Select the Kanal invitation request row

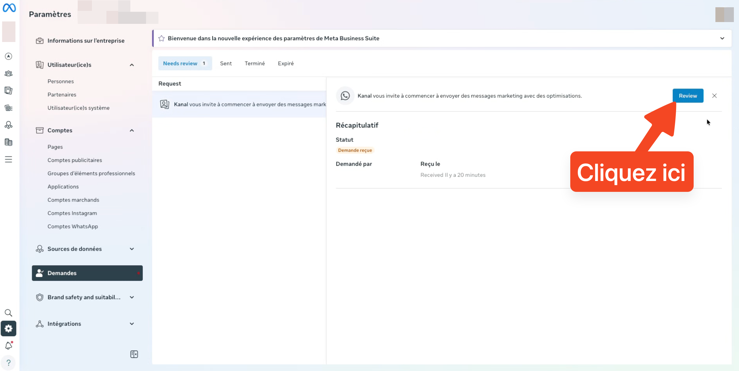click(239, 104)
